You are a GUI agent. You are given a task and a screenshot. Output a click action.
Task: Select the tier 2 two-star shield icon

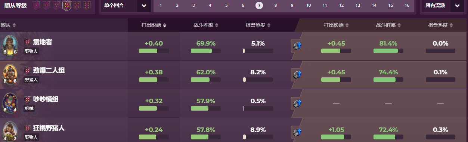(46, 6)
